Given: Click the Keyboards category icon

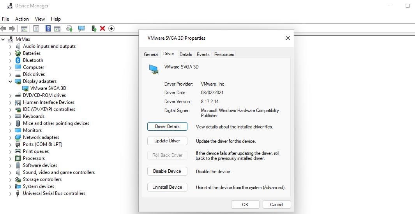Looking at the screenshot, I should [x=18, y=116].
